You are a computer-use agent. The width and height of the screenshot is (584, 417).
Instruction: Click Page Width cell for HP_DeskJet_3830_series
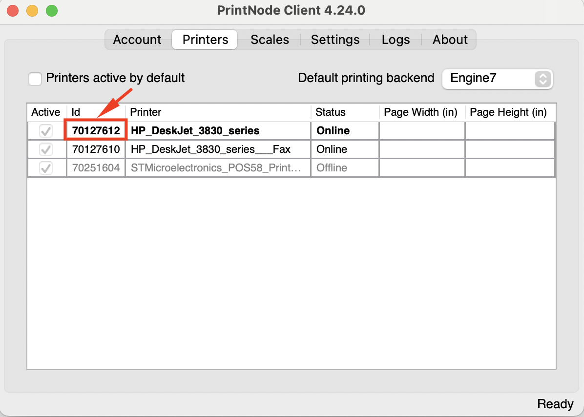pos(422,131)
